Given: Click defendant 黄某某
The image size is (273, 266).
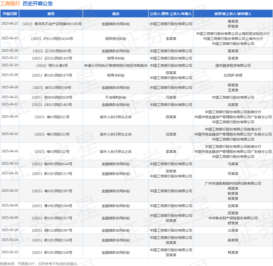Looking at the screenshot, I should point(233,21).
